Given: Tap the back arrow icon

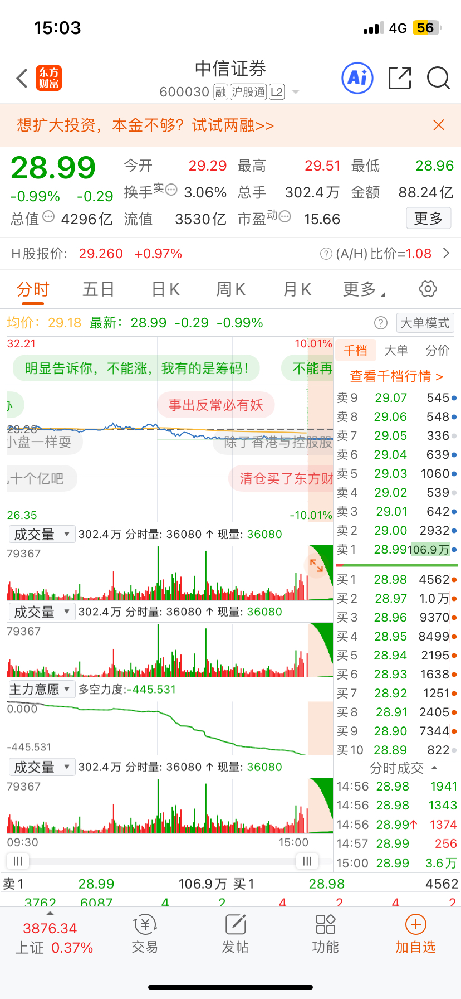Looking at the screenshot, I should click(22, 79).
